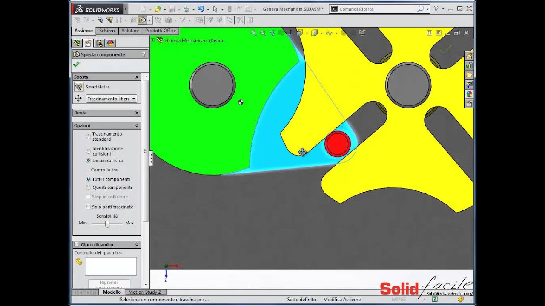Click the Print icon in the top toolbar
This screenshot has width=545, height=306.
coord(186,9)
